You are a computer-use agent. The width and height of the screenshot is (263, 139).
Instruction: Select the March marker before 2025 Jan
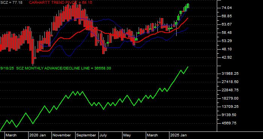153,135
